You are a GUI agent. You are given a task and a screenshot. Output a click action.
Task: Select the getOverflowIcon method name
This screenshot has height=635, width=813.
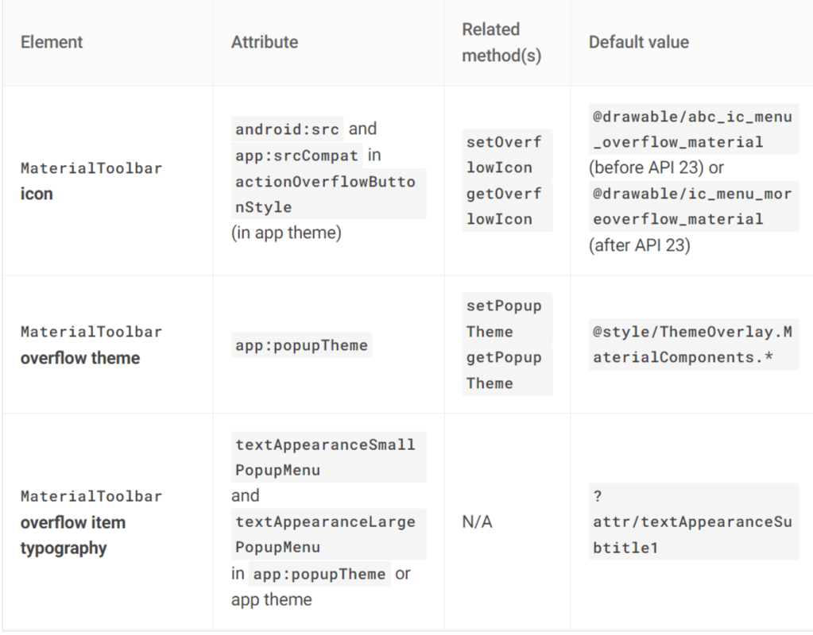(504, 206)
